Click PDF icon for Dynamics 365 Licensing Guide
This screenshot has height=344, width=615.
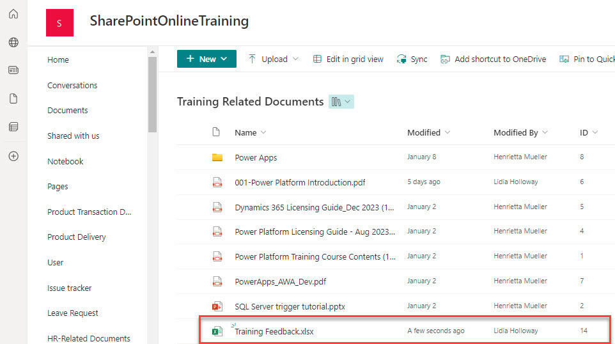pyautogui.click(x=217, y=207)
